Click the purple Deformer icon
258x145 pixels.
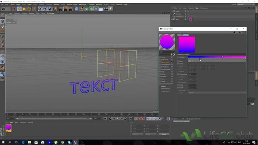point(96,9)
